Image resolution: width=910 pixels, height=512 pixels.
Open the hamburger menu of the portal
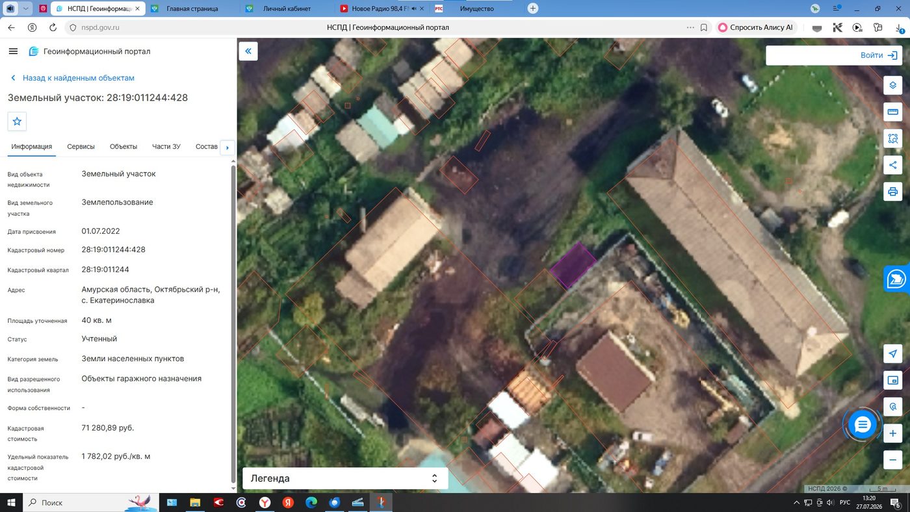(x=13, y=51)
